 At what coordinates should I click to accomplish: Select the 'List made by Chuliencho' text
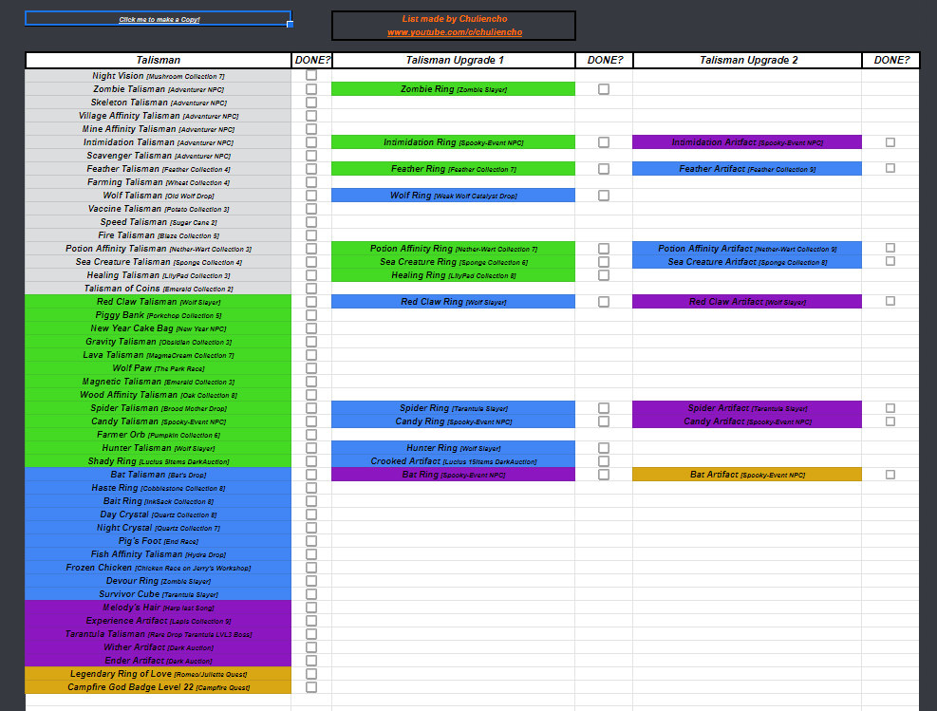point(454,19)
